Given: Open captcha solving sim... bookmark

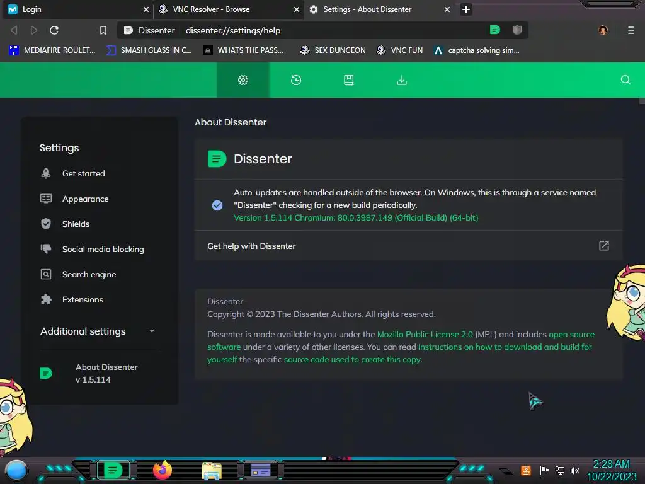Looking at the screenshot, I should click(x=477, y=50).
